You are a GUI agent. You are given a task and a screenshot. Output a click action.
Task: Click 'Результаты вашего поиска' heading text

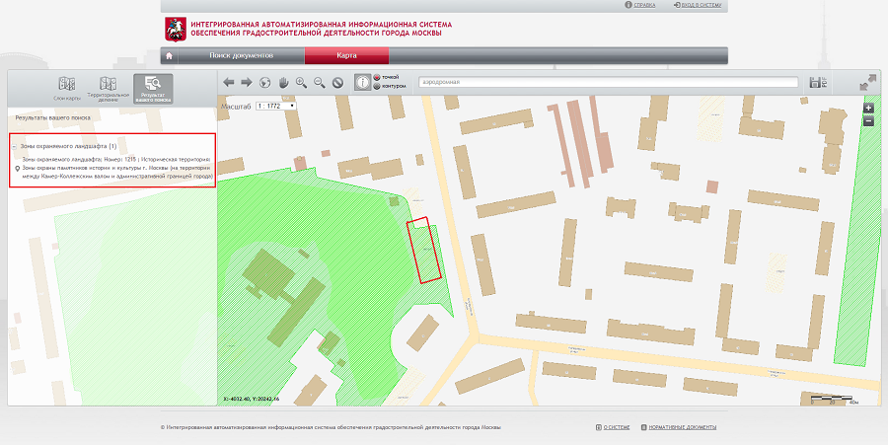coord(52,117)
